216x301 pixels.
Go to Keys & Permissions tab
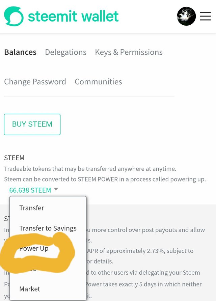[x=129, y=52]
